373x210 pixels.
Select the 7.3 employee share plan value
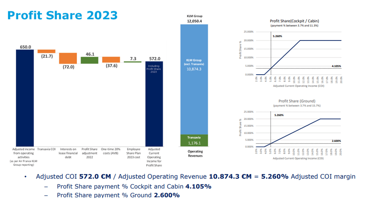point(133,59)
